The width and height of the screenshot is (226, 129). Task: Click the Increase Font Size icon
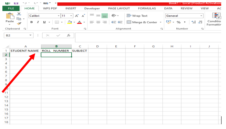click(77, 16)
